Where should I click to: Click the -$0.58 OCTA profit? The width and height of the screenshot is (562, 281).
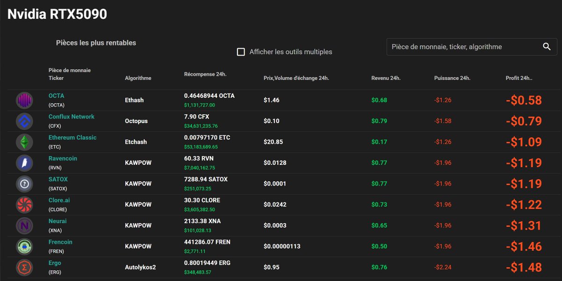[524, 100]
